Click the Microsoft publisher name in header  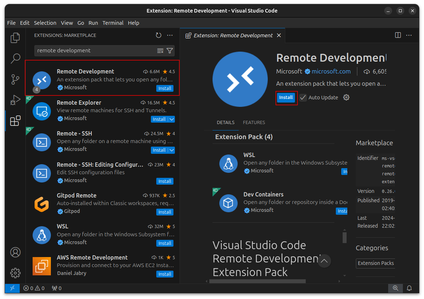coord(289,72)
